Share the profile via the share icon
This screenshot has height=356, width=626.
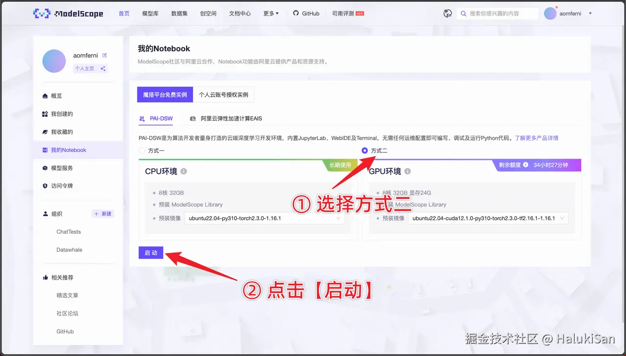pyautogui.click(x=103, y=68)
